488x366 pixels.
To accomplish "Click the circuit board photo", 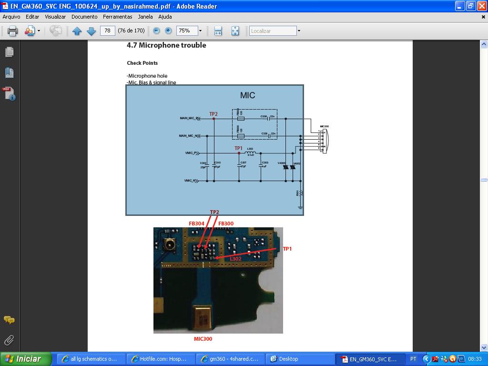I will tap(218, 280).
